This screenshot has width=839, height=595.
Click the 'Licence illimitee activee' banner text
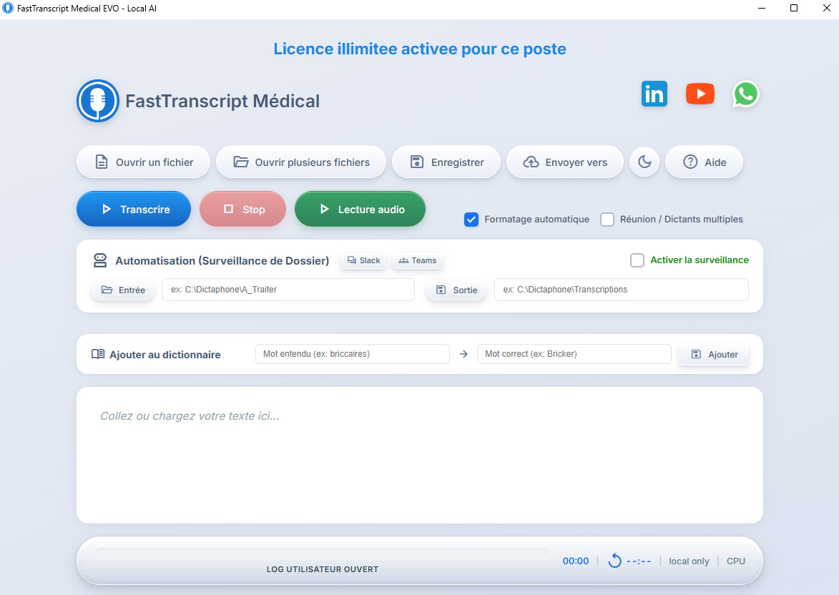coord(419,49)
